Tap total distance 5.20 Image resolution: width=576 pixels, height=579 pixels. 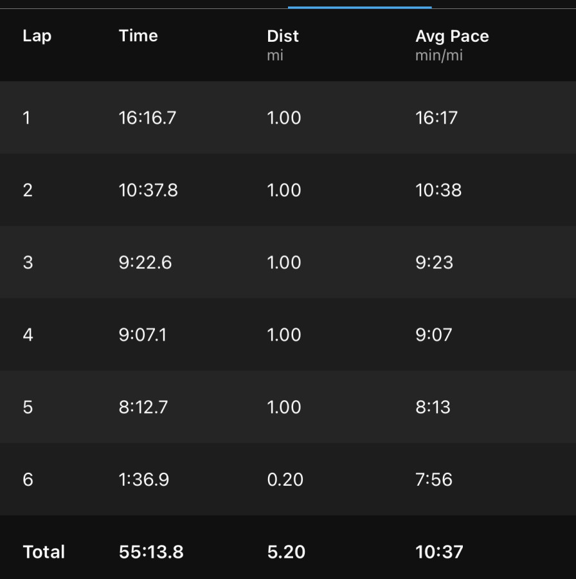pyautogui.click(x=286, y=552)
